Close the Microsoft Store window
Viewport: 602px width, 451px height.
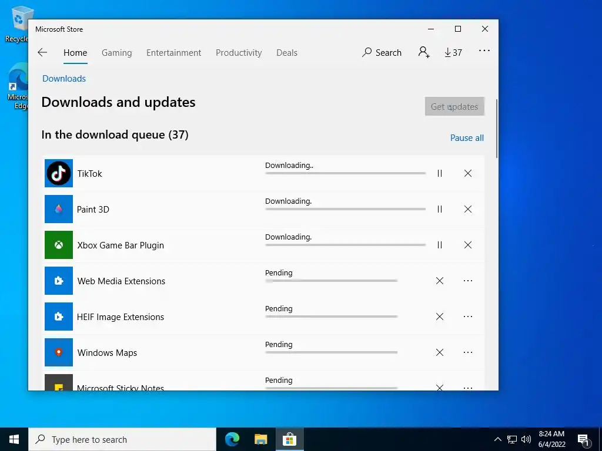[485, 29]
